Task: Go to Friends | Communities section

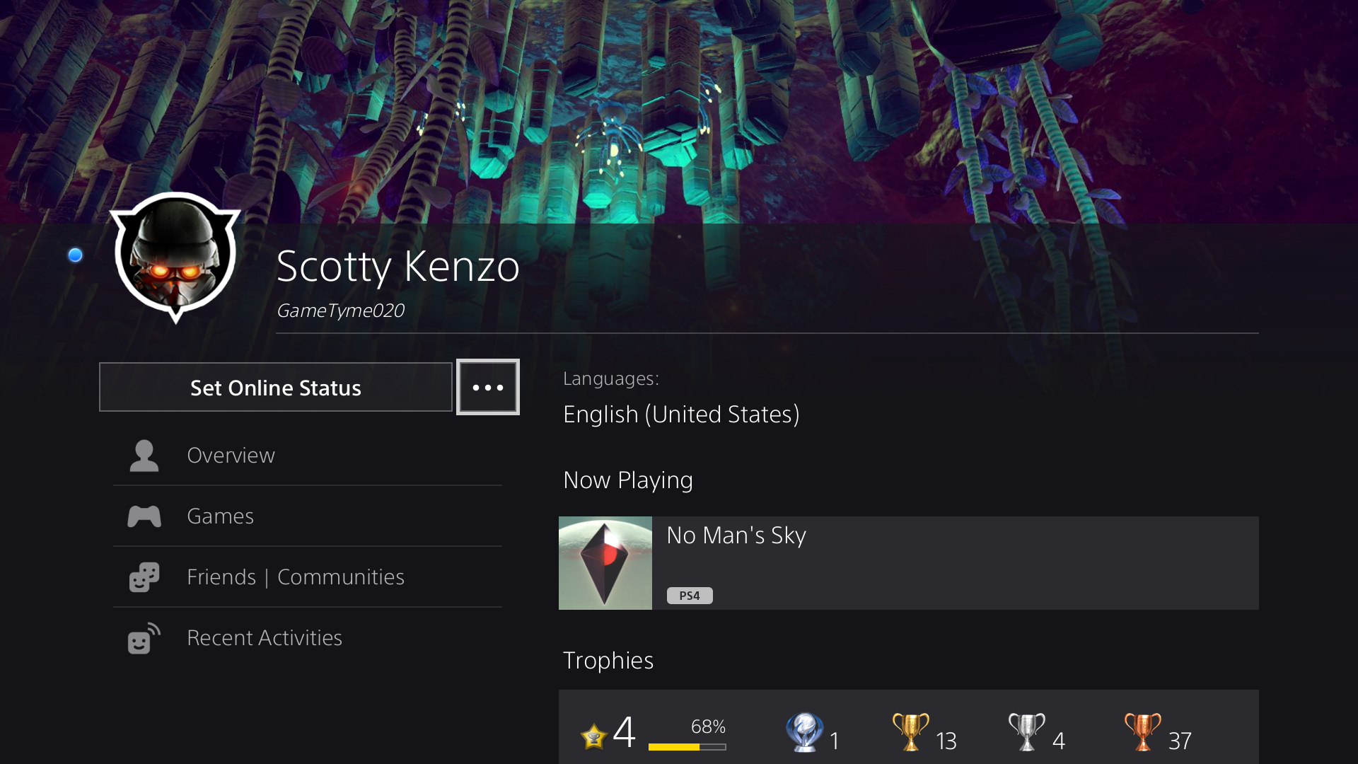Action: coord(296,577)
